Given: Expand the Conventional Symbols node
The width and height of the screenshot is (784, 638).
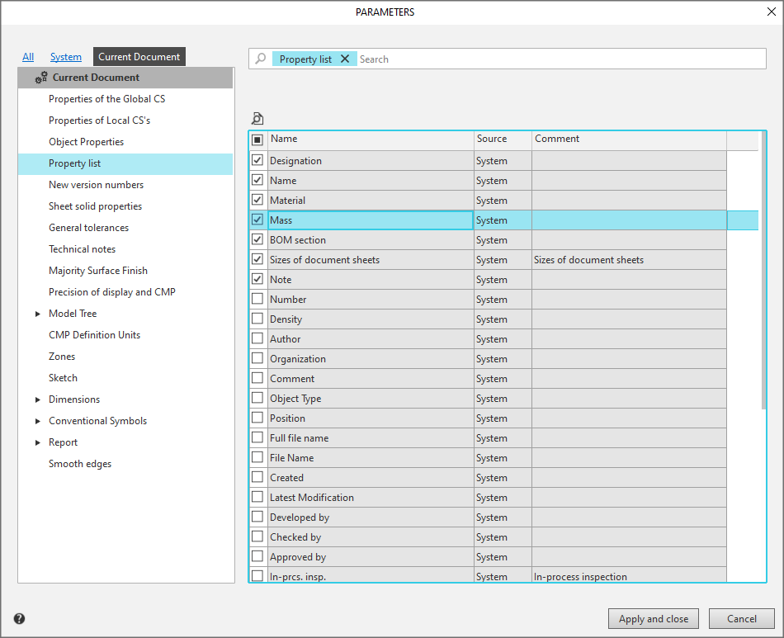Looking at the screenshot, I should click(x=38, y=421).
